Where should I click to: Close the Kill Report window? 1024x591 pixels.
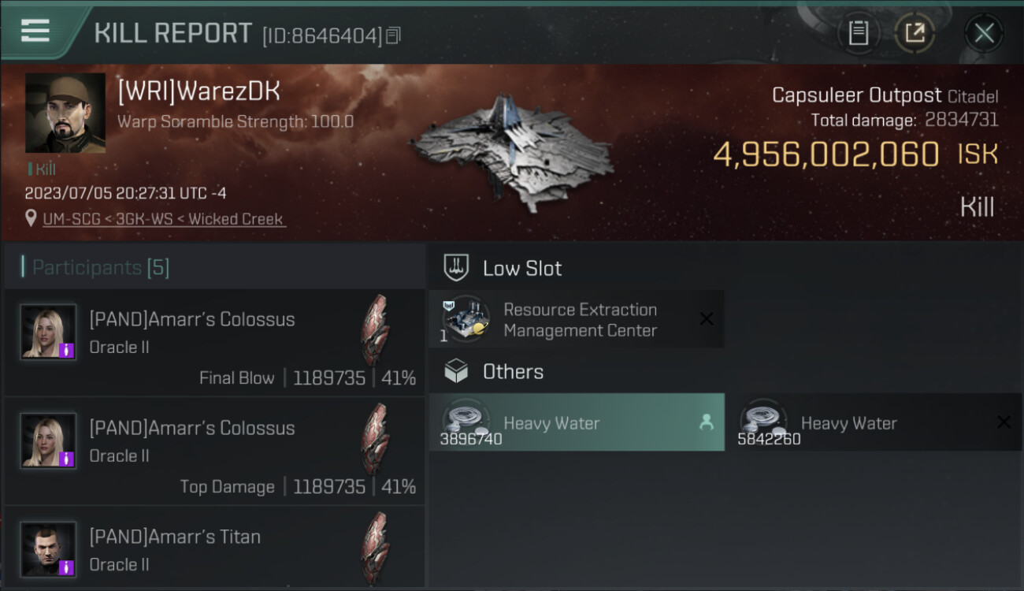pyautogui.click(x=984, y=33)
